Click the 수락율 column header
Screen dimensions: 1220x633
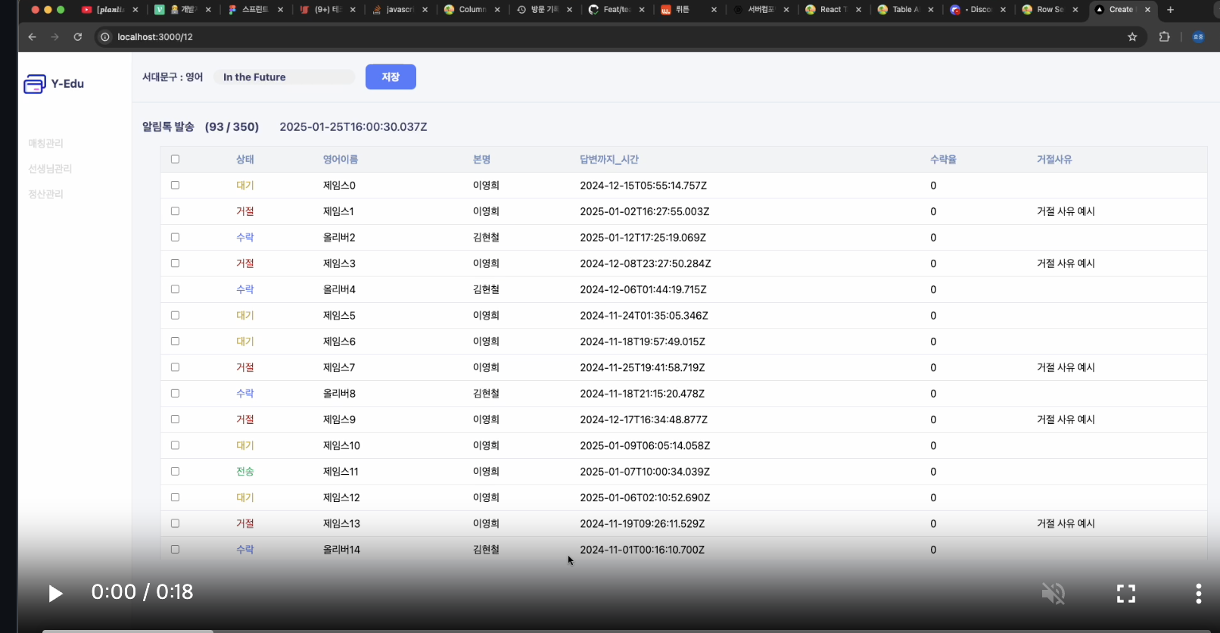943,159
